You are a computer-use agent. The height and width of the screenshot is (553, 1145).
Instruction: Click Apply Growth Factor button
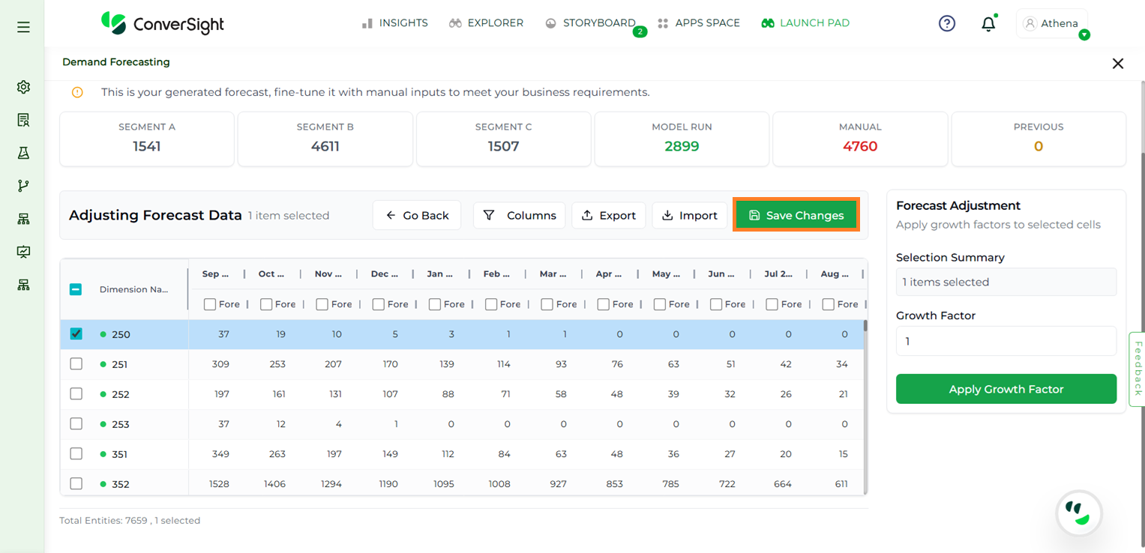[x=1006, y=389]
